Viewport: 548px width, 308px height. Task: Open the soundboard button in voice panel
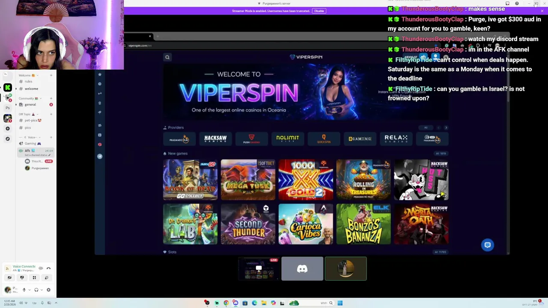(x=47, y=278)
